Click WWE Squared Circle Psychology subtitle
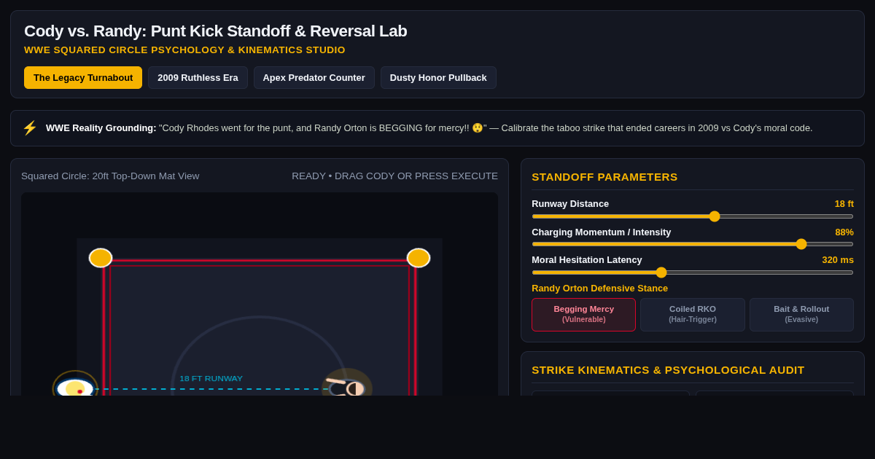 click(184, 50)
